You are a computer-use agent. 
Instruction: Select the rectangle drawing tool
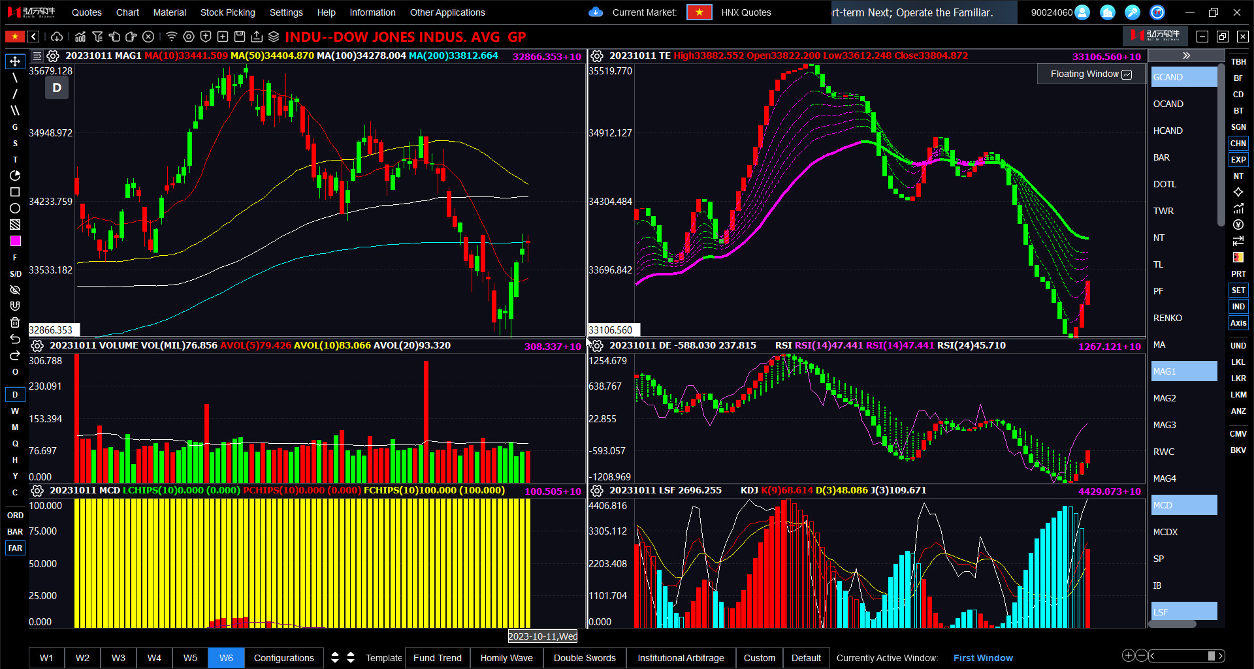coord(15,192)
